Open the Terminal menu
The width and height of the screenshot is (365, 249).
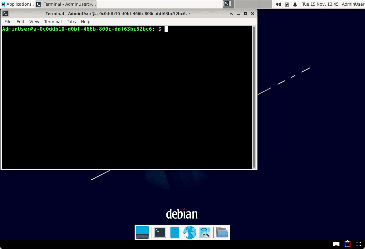[53, 22]
